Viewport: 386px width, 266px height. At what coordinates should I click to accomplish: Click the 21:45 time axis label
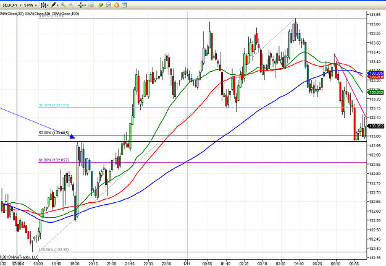(130, 264)
